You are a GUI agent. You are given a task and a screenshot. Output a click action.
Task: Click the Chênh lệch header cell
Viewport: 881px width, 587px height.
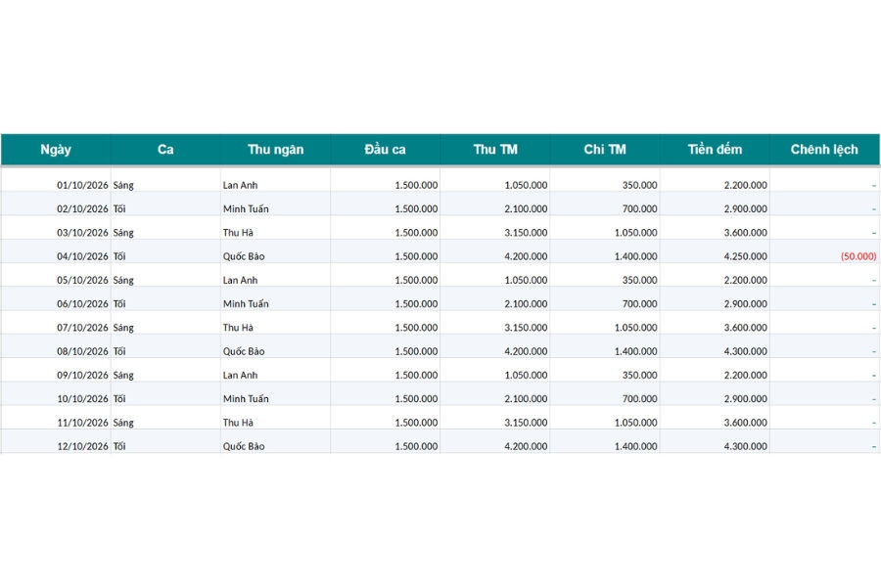[824, 150]
